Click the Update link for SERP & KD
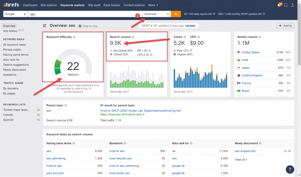Image resolution: width=301 pixels, height=177 pixels. coord(190,25)
